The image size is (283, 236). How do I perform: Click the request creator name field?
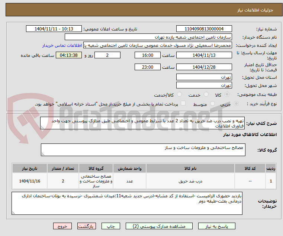click(157, 45)
